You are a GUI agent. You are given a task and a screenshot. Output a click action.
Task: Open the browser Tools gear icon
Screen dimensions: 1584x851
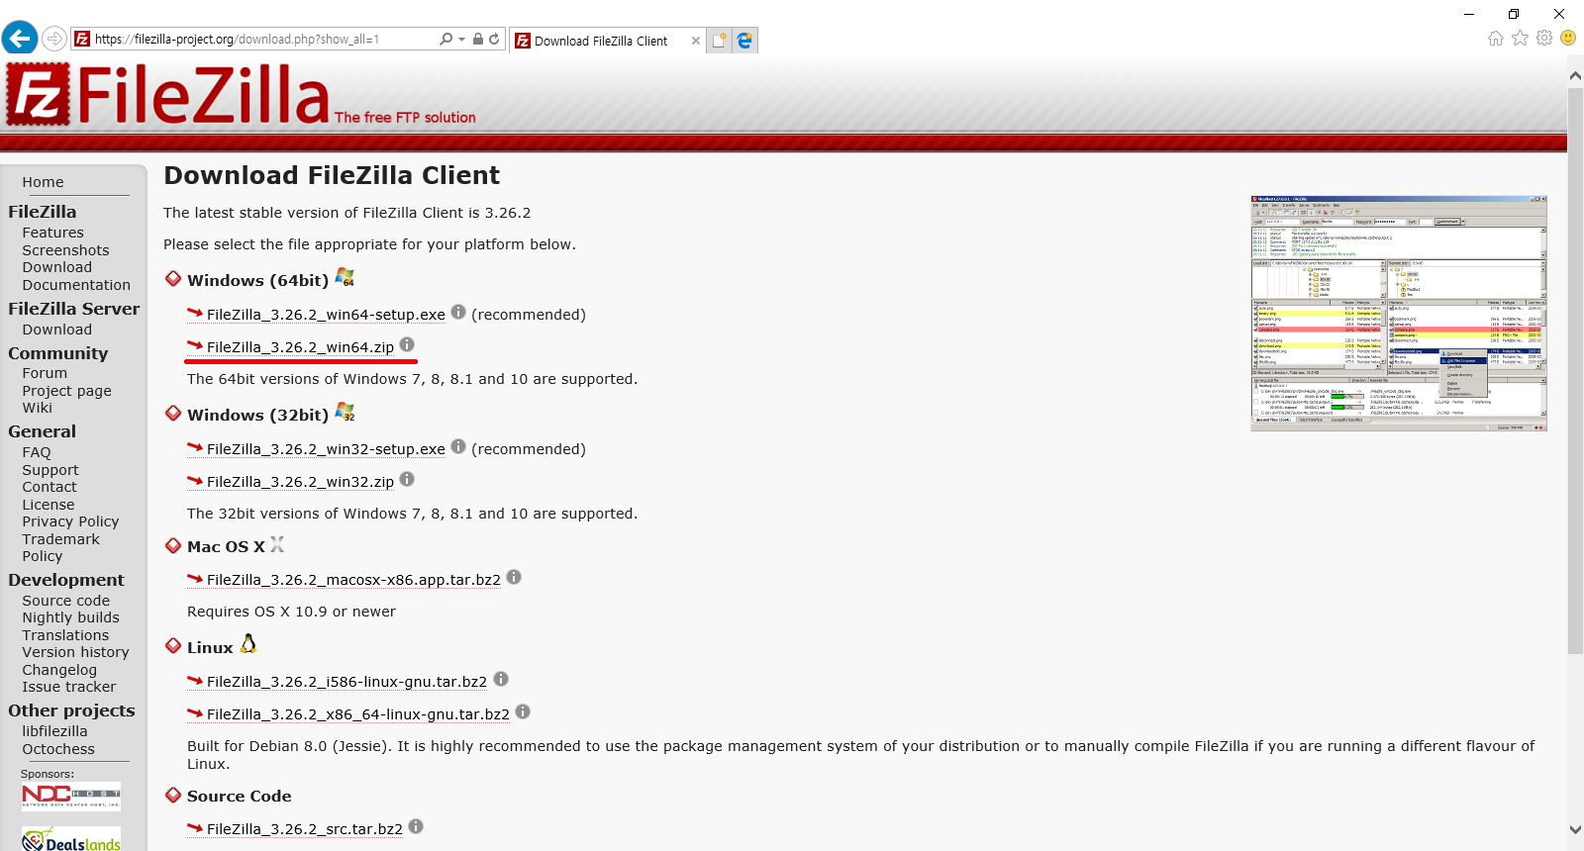click(1544, 38)
